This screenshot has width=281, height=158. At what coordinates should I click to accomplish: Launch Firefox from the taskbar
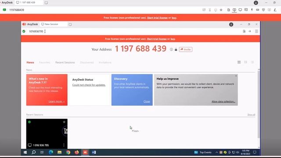[77, 152]
